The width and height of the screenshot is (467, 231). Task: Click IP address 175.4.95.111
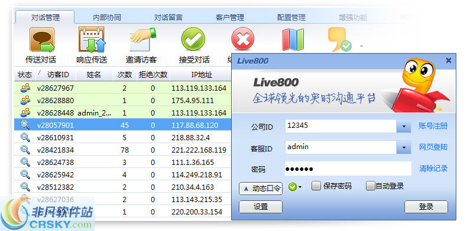193,101
